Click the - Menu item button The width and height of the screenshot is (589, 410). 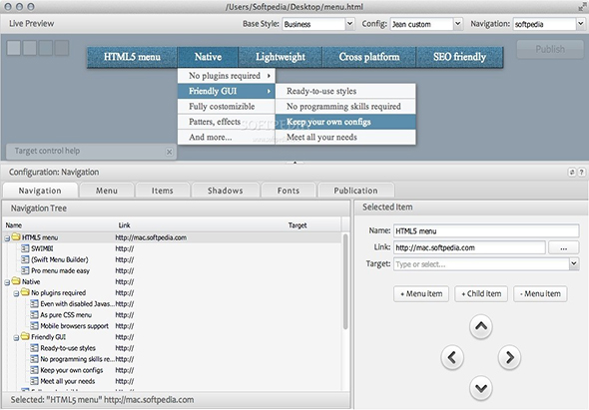(540, 293)
